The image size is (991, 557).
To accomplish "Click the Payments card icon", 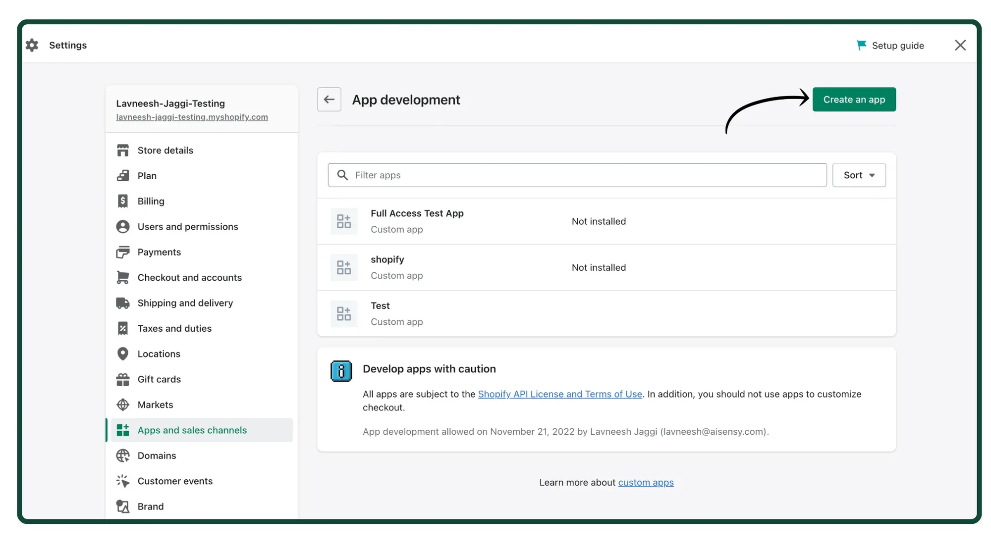I will [123, 252].
